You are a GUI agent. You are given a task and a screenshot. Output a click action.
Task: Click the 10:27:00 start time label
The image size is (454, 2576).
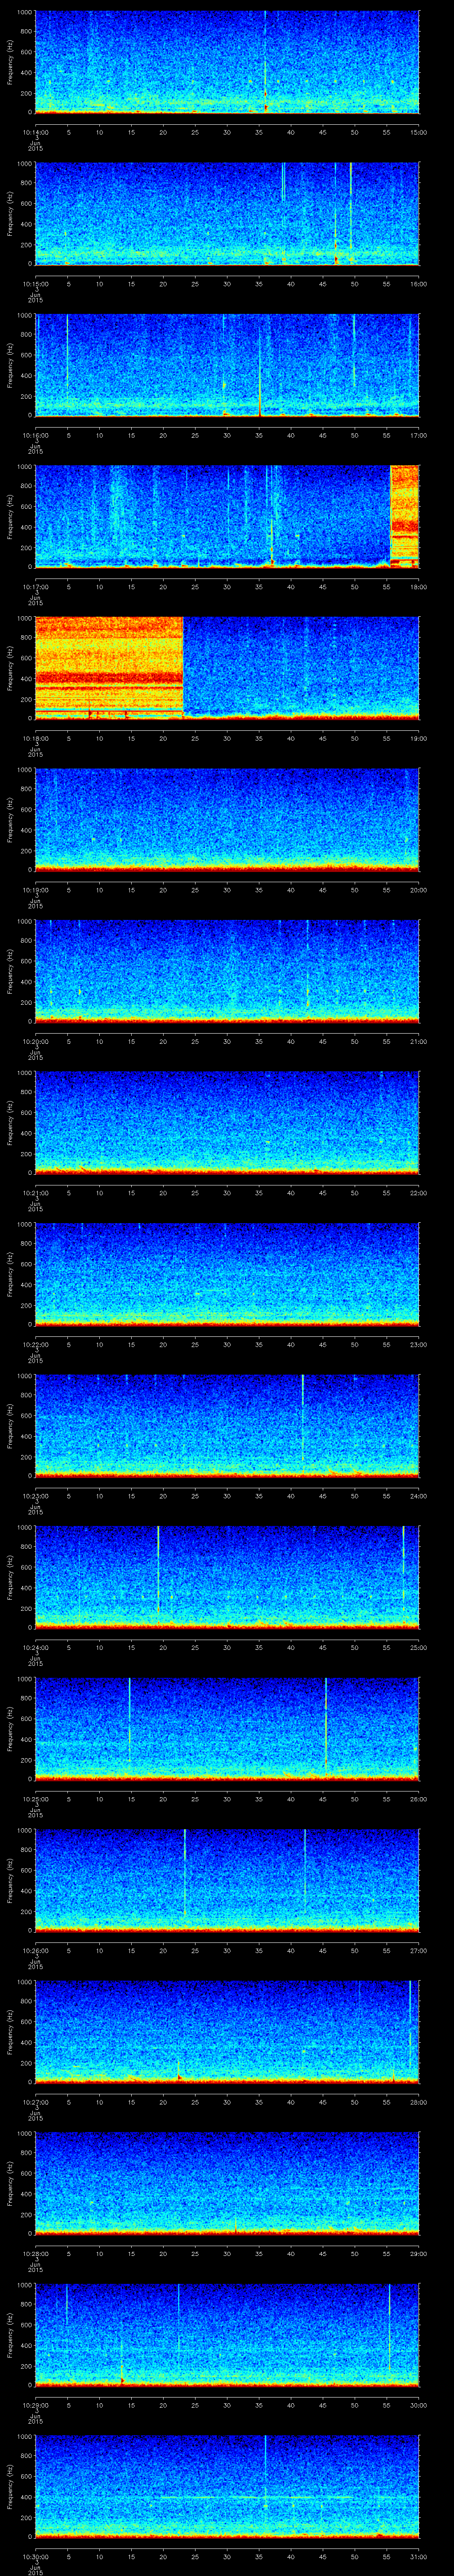(35, 2101)
